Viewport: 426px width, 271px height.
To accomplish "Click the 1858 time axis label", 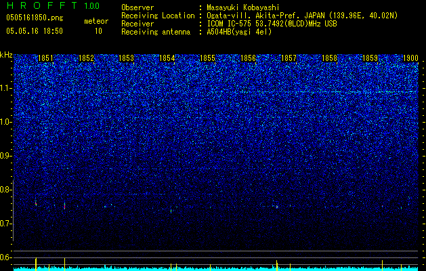I will pyautogui.click(x=329, y=58).
